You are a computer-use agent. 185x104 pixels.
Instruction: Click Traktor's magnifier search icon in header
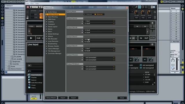136,7
